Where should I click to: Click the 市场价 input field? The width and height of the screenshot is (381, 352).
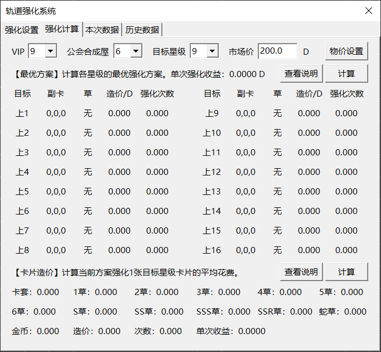point(277,51)
